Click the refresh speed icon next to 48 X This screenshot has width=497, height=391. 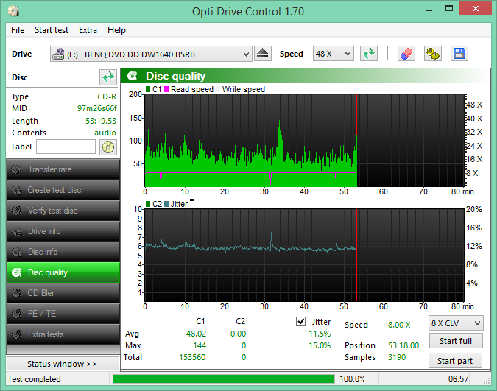(x=369, y=54)
